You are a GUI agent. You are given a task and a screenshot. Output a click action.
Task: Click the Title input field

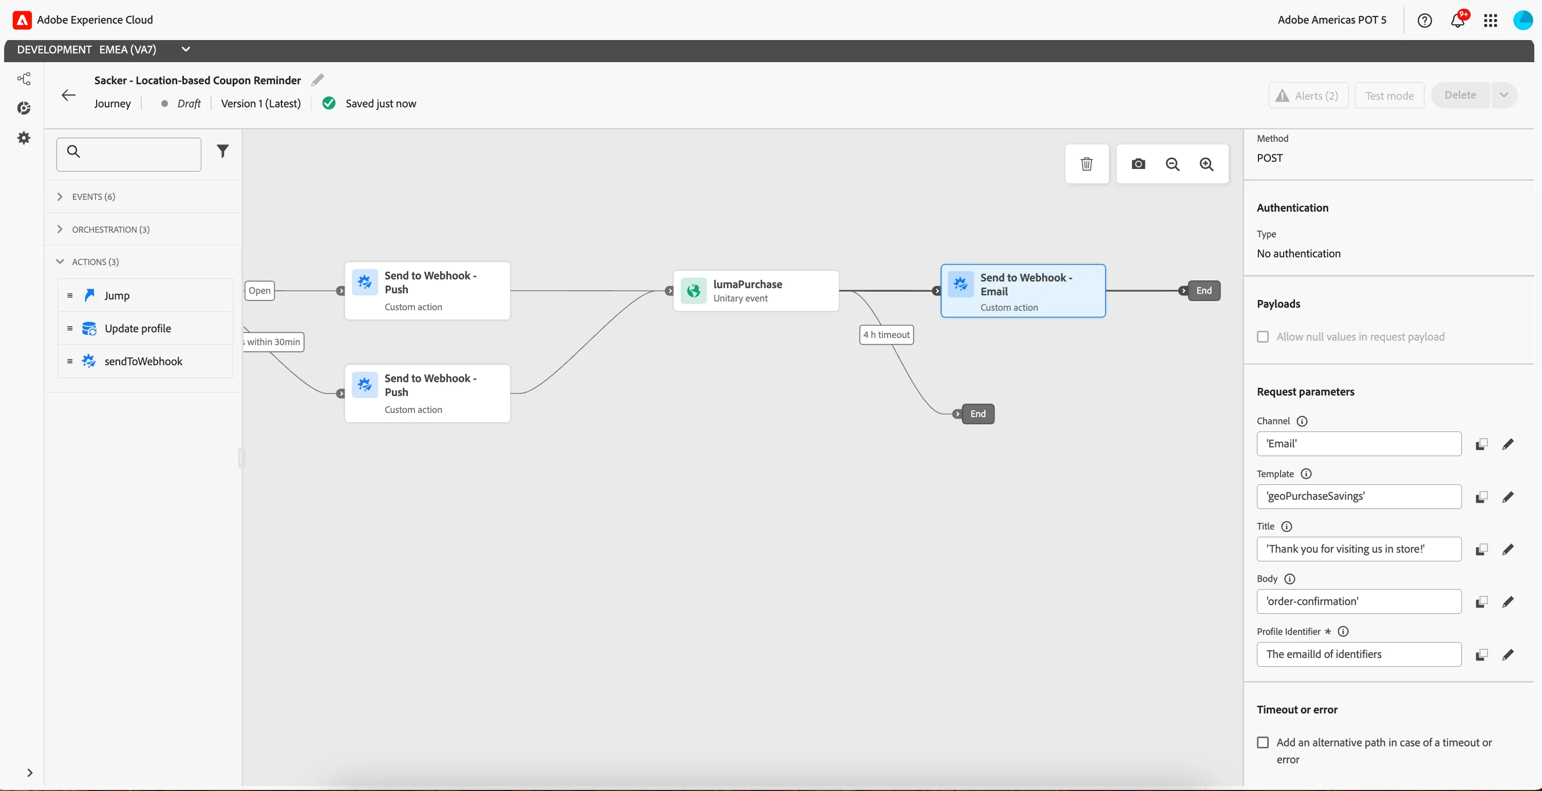[x=1359, y=550]
